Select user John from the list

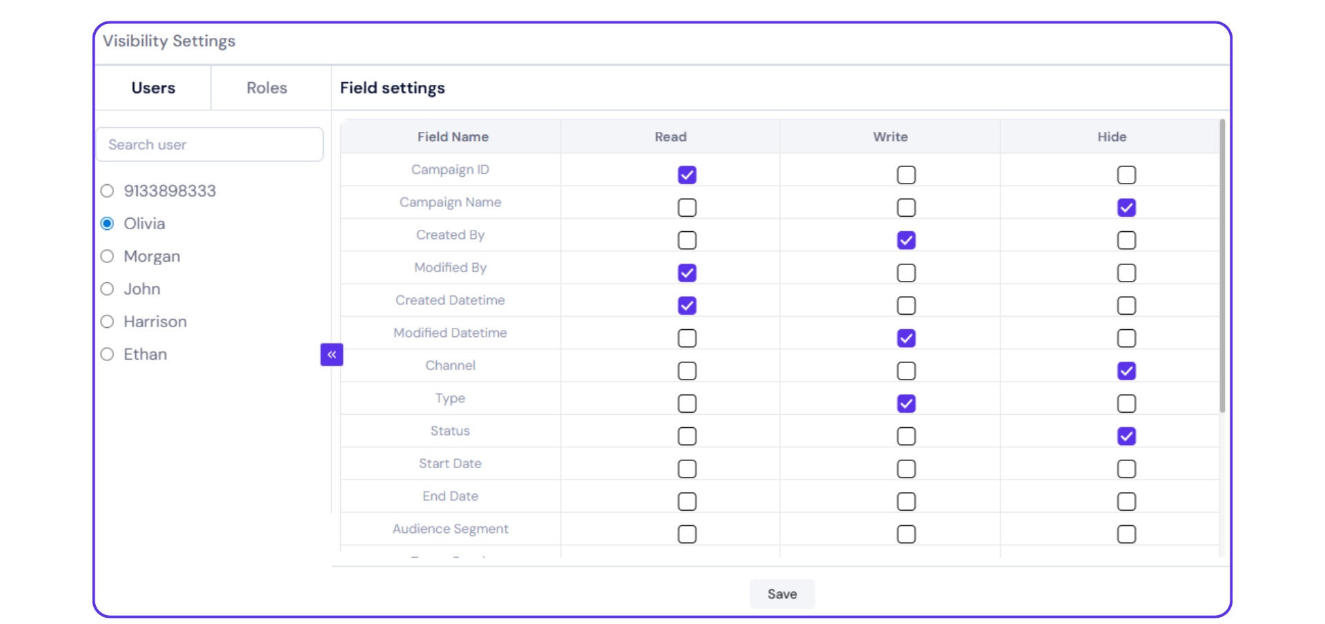pyautogui.click(x=108, y=289)
